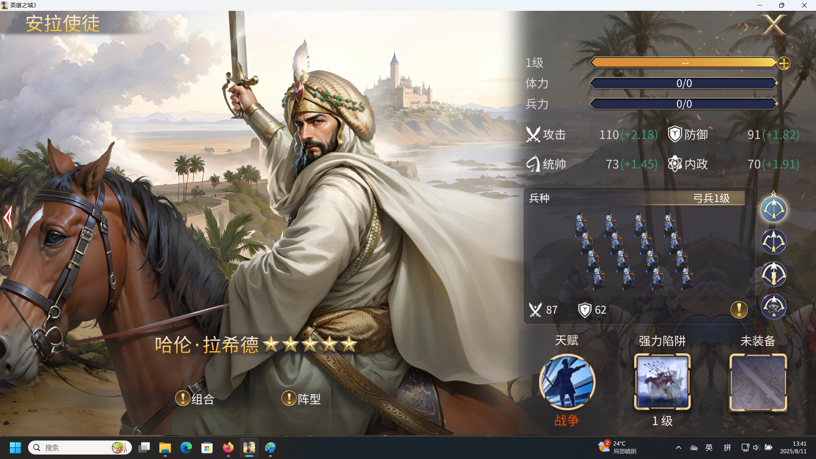Click the empty 未装备 equipment slot

coord(758,382)
